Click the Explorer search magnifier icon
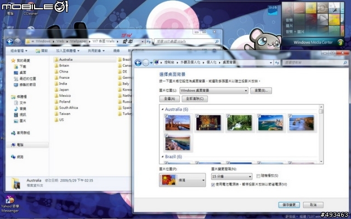 click(217, 42)
